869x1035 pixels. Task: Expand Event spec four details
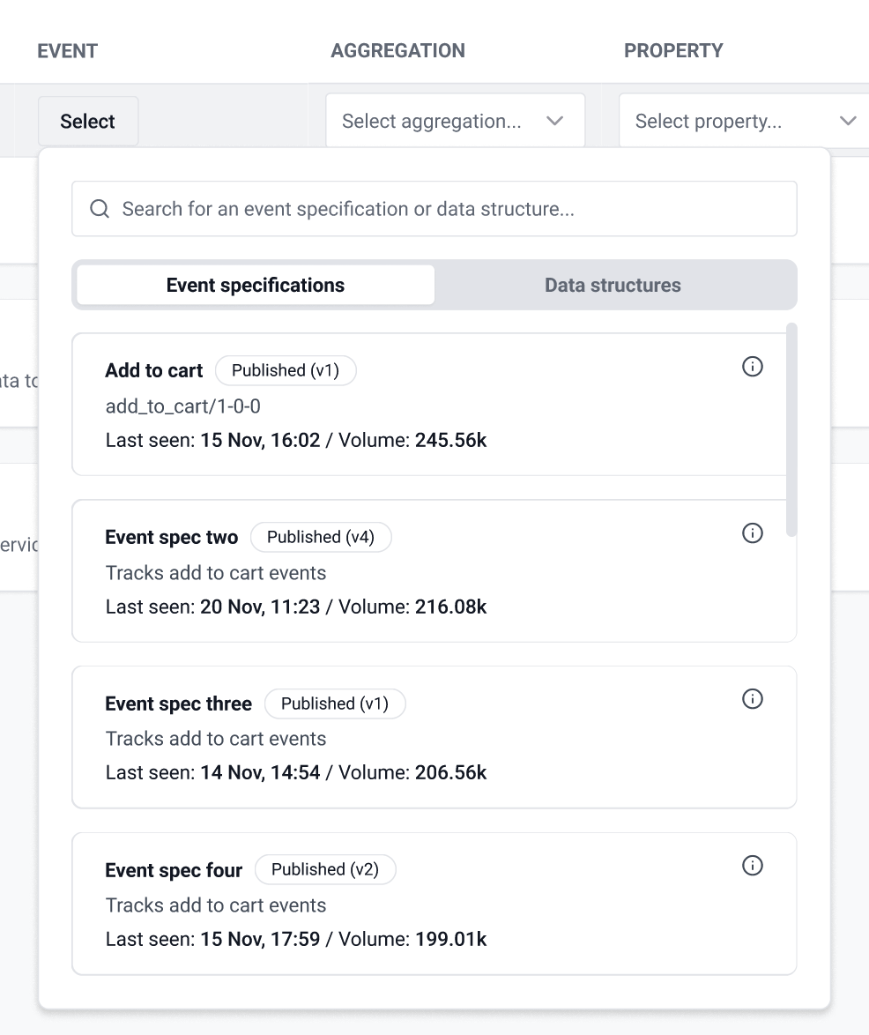tap(397, 904)
